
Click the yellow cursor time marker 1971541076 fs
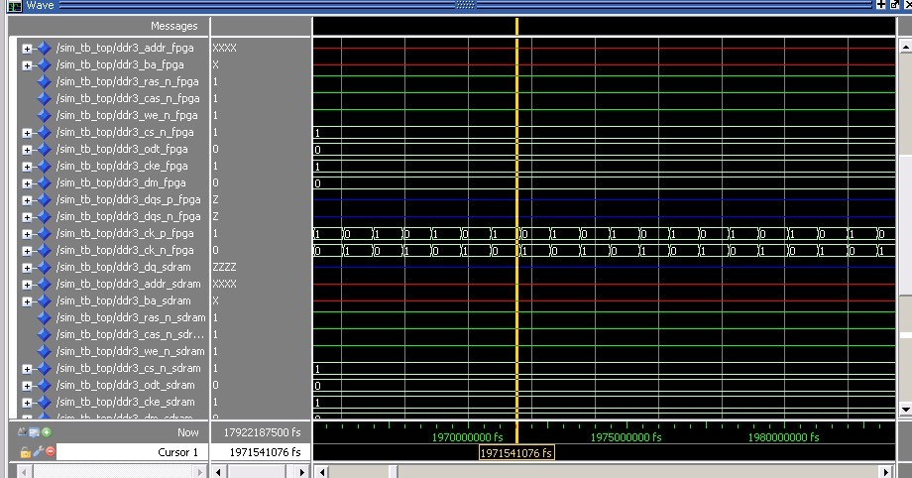pos(516,453)
